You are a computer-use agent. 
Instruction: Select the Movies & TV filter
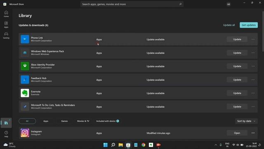pyautogui.click(x=83, y=121)
